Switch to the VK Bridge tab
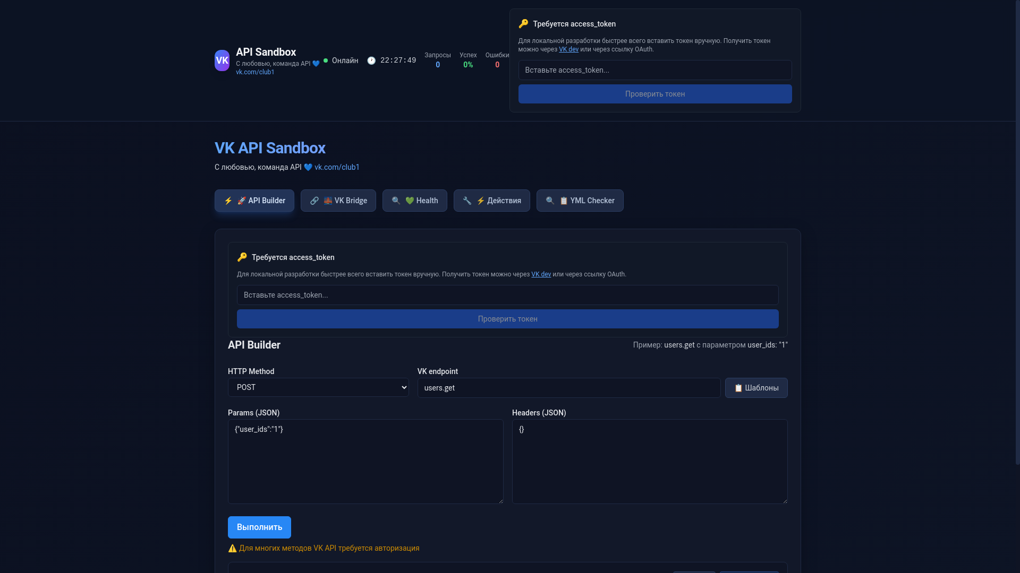The image size is (1020, 573). tap(338, 201)
